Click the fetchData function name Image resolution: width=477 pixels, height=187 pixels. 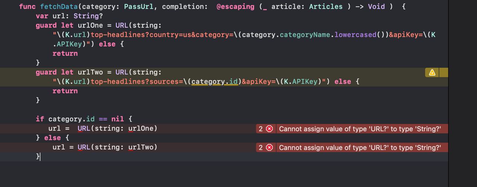coord(59,7)
